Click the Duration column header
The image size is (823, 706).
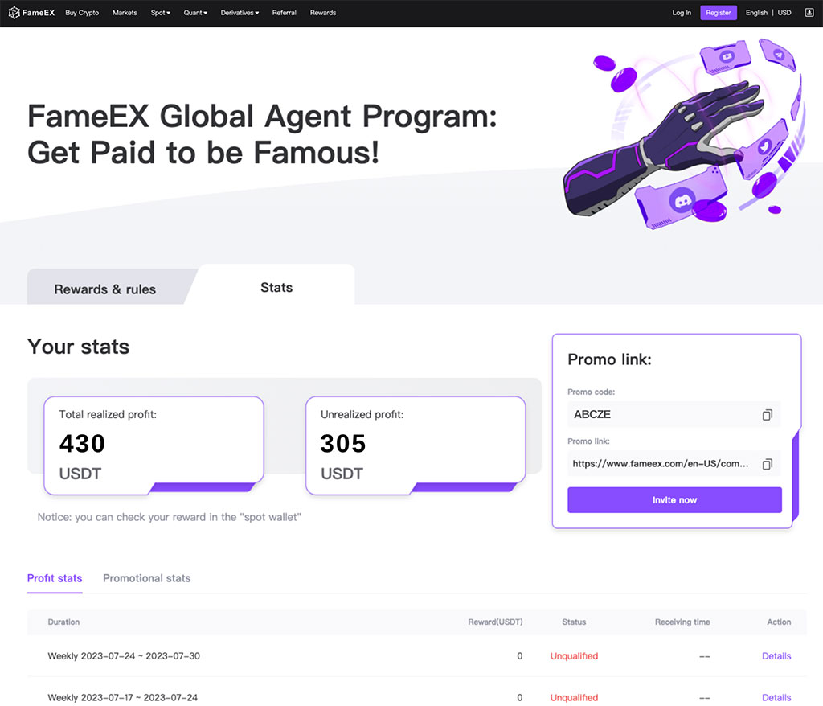point(63,622)
